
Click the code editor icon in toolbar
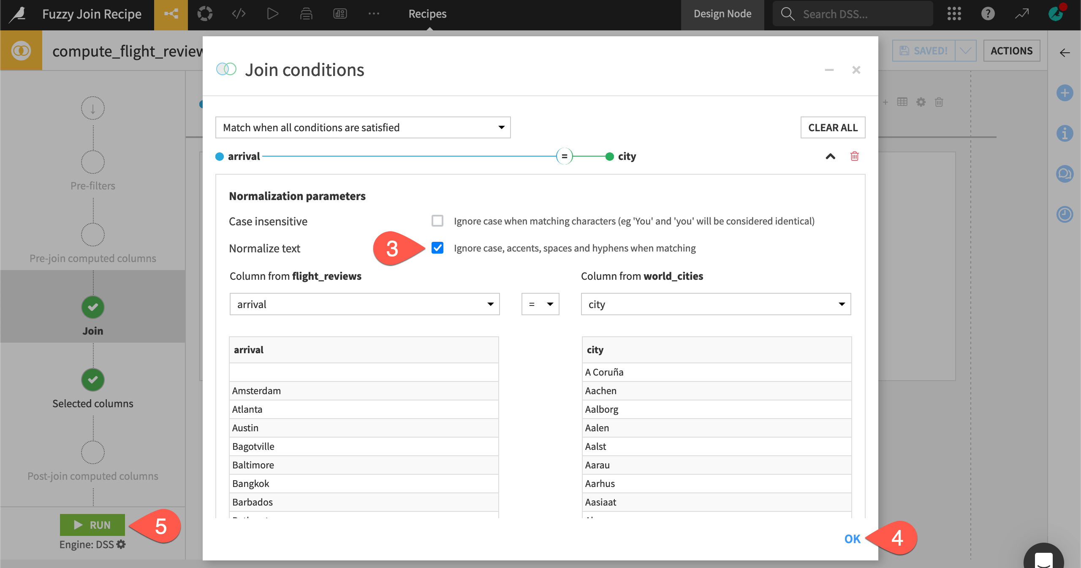(x=239, y=13)
